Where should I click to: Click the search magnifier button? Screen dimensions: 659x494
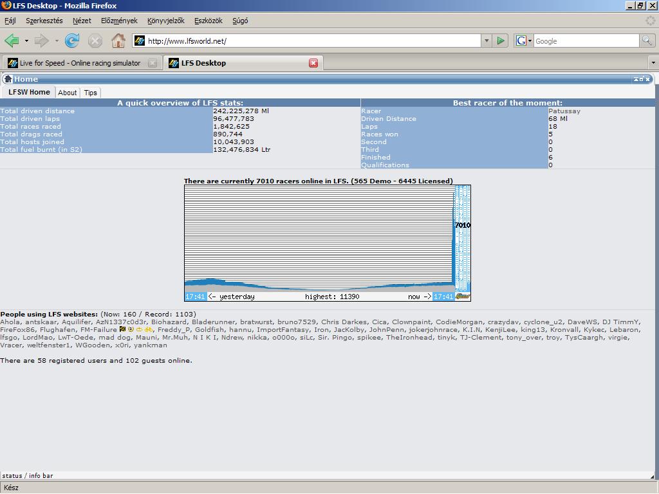point(647,41)
